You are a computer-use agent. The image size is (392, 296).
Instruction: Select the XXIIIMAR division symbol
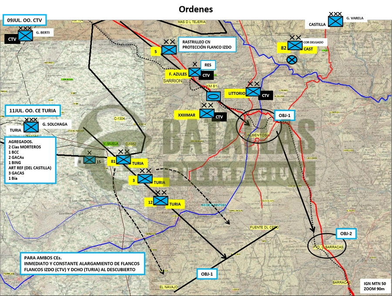pyautogui.click(x=207, y=113)
